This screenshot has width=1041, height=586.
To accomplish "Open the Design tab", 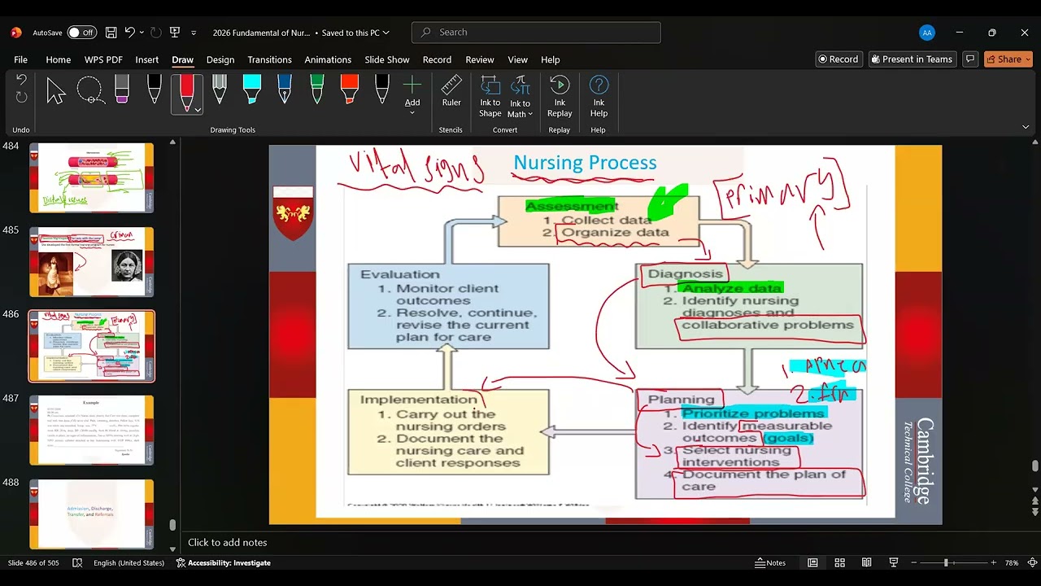I will (x=220, y=59).
